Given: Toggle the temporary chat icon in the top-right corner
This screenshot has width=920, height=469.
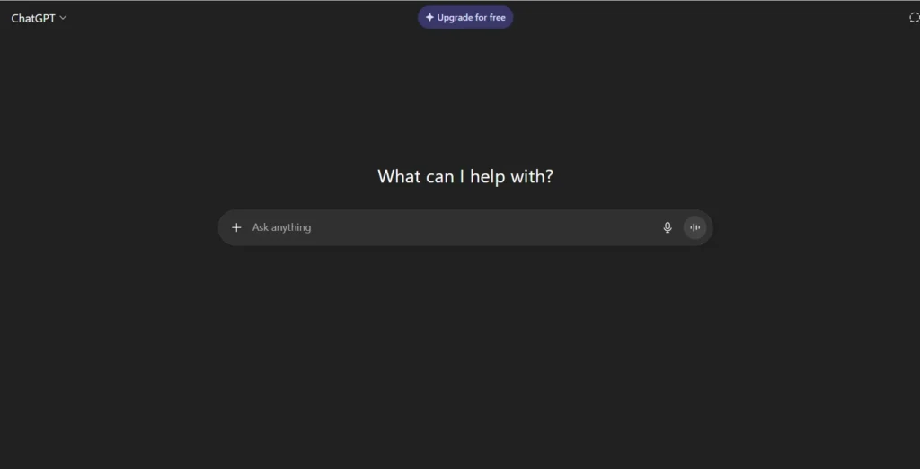Looking at the screenshot, I should (x=914, y=18).
